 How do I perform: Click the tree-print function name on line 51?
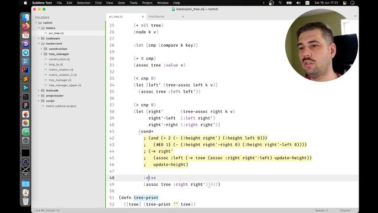[x=146, y=198]
